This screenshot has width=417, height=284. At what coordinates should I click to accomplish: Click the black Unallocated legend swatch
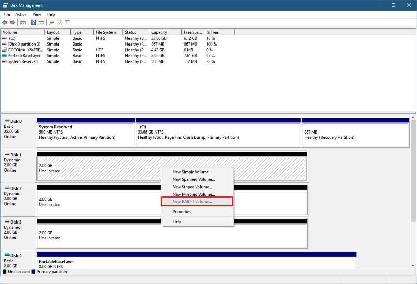pyautogui.click(x=5, y=272)
